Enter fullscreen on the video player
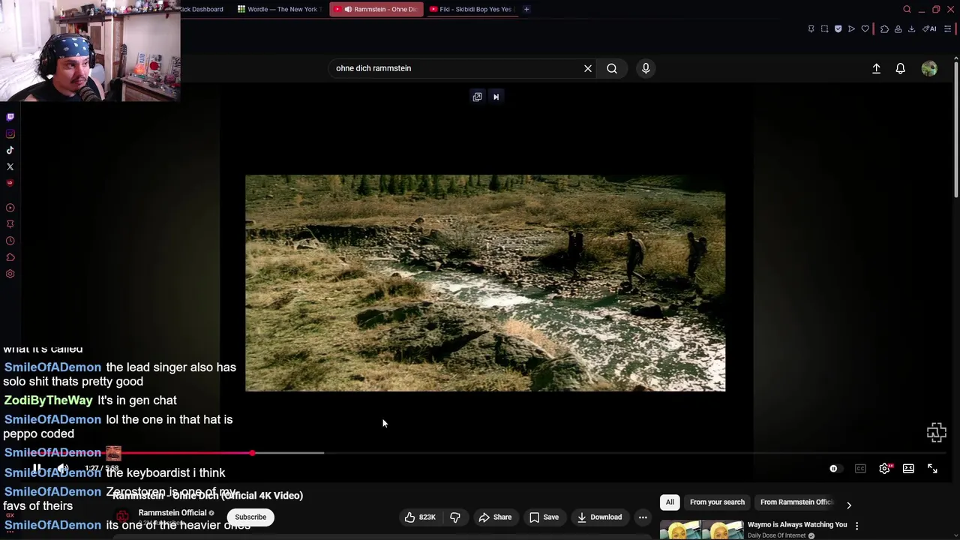This screenshot has height=540, width=960. coord(932,469)
